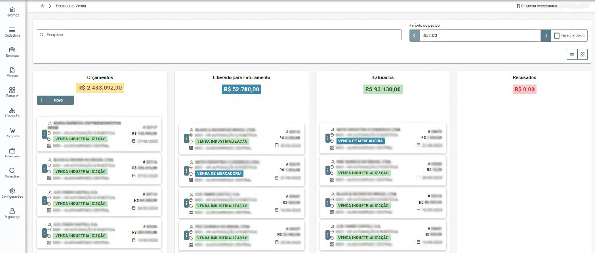The image size is (595, 253).
Task: Open the Produção sidebar icon
Action: point(12,111)
